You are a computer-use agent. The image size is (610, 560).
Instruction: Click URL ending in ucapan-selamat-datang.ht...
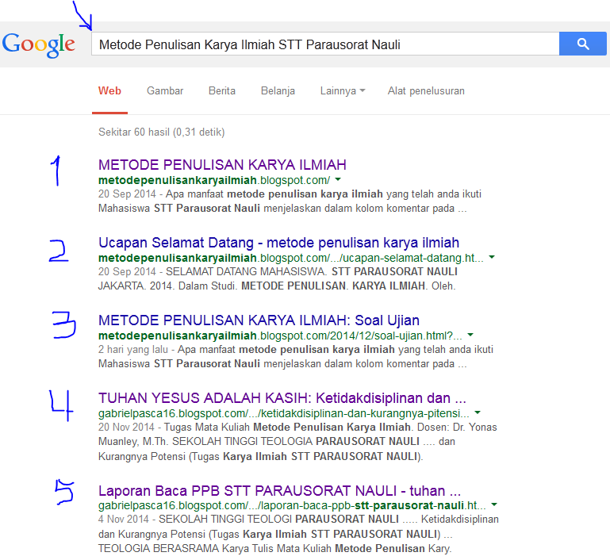tap(290, 258)
